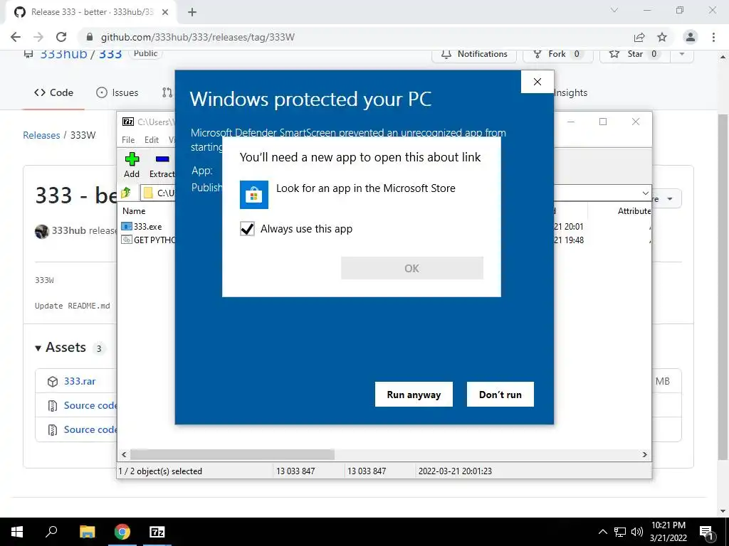Click the Releases breadcrumb link
Screen dimensions: 729x546
click(x=41, y=135)
